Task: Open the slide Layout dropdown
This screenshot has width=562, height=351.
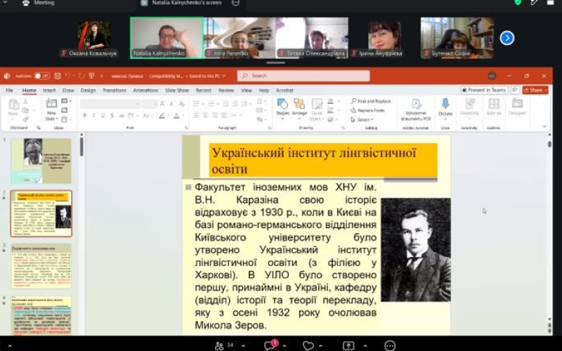Action: [66, 101]
